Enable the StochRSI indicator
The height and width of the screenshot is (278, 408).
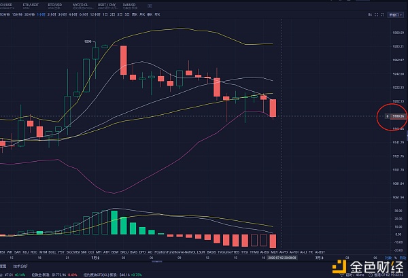click(x=73, y=252)
